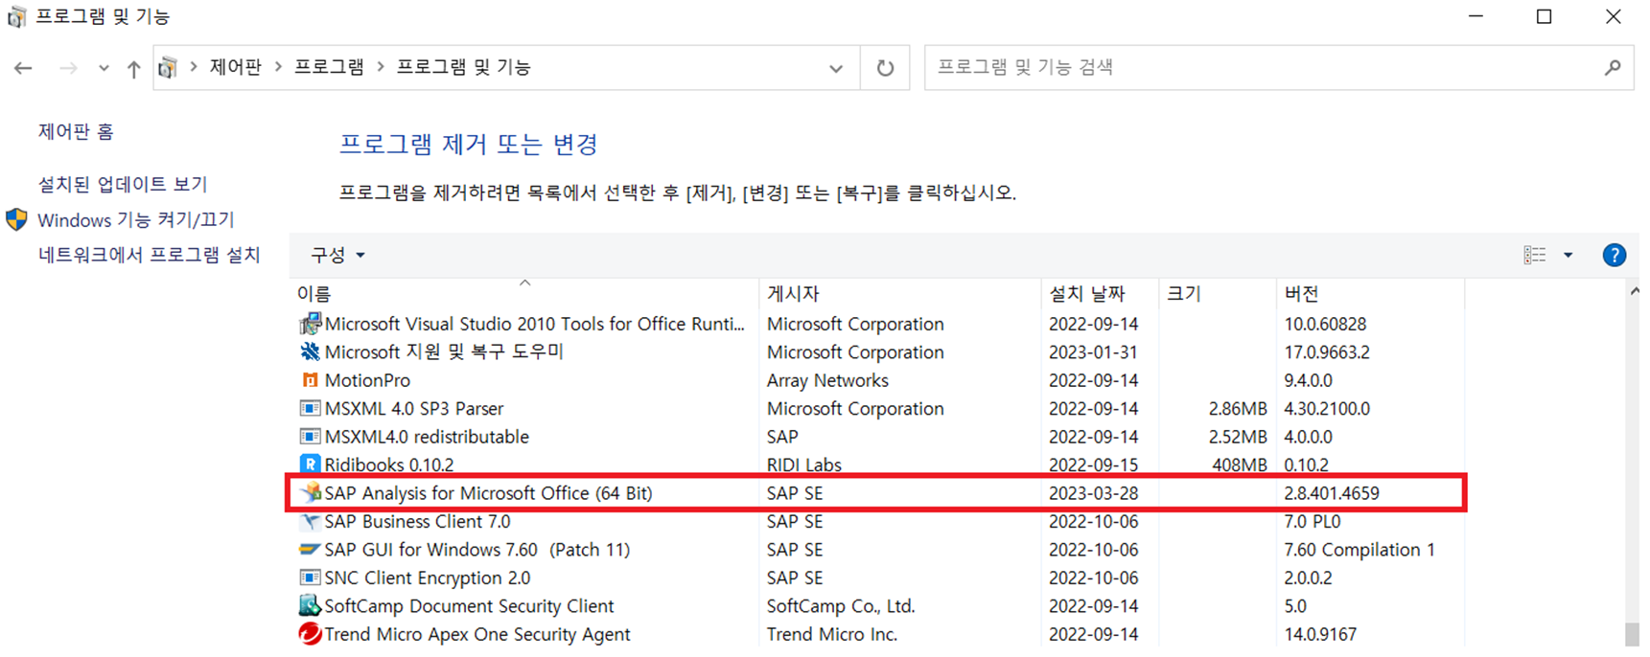Click the 2.86MB size cell
The width and height of the screenshot is (1650, 657).
click(1238, 409)
